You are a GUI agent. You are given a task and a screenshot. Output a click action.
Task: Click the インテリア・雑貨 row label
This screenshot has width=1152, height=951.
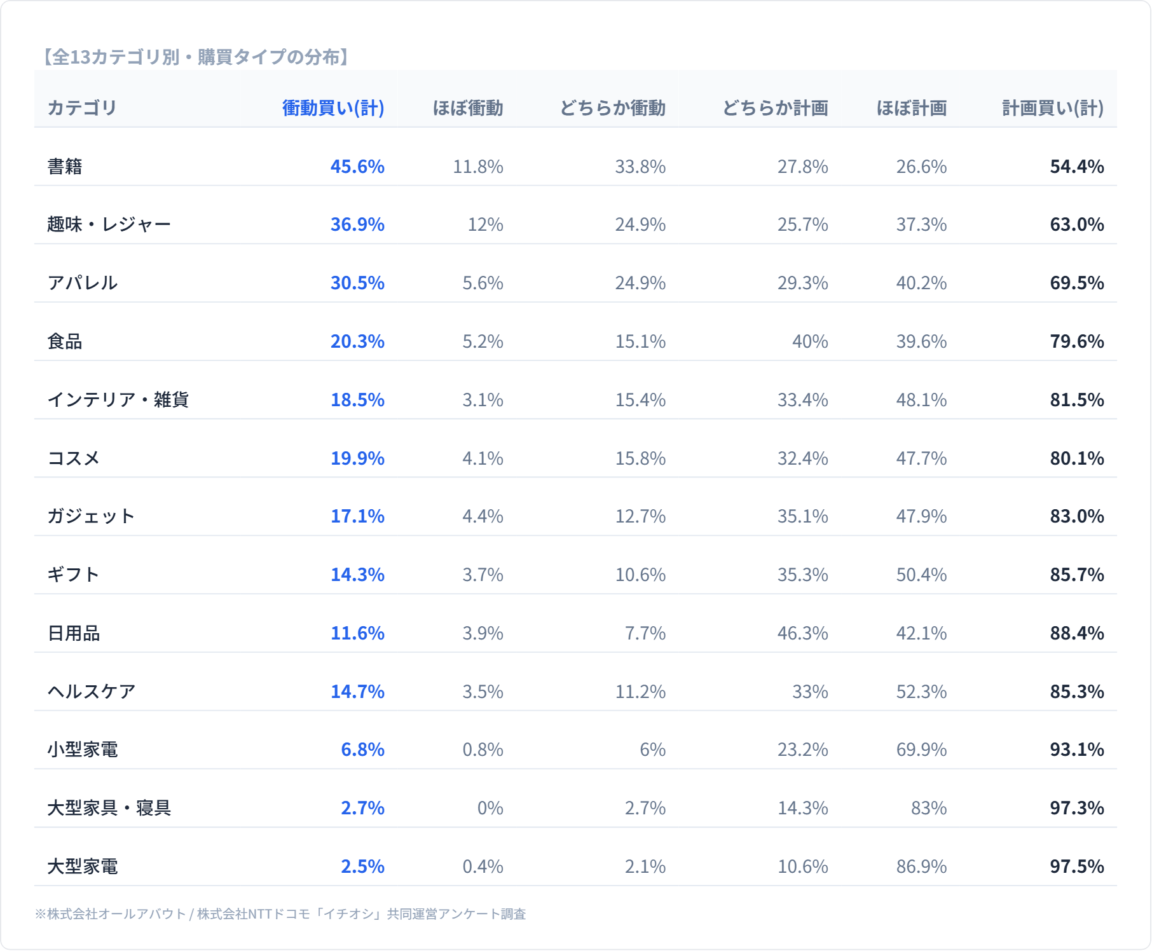click(x=118, y=400)
